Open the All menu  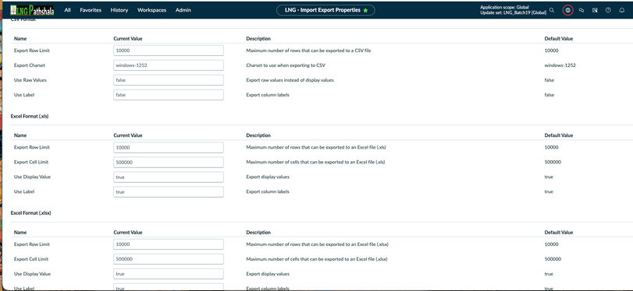(67, 10)
